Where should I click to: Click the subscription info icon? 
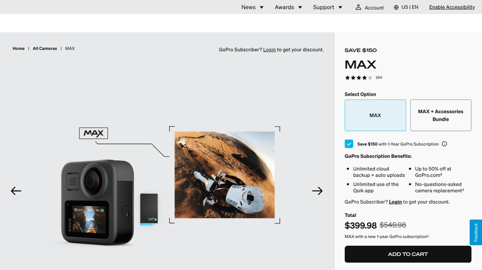pos(445,144)
